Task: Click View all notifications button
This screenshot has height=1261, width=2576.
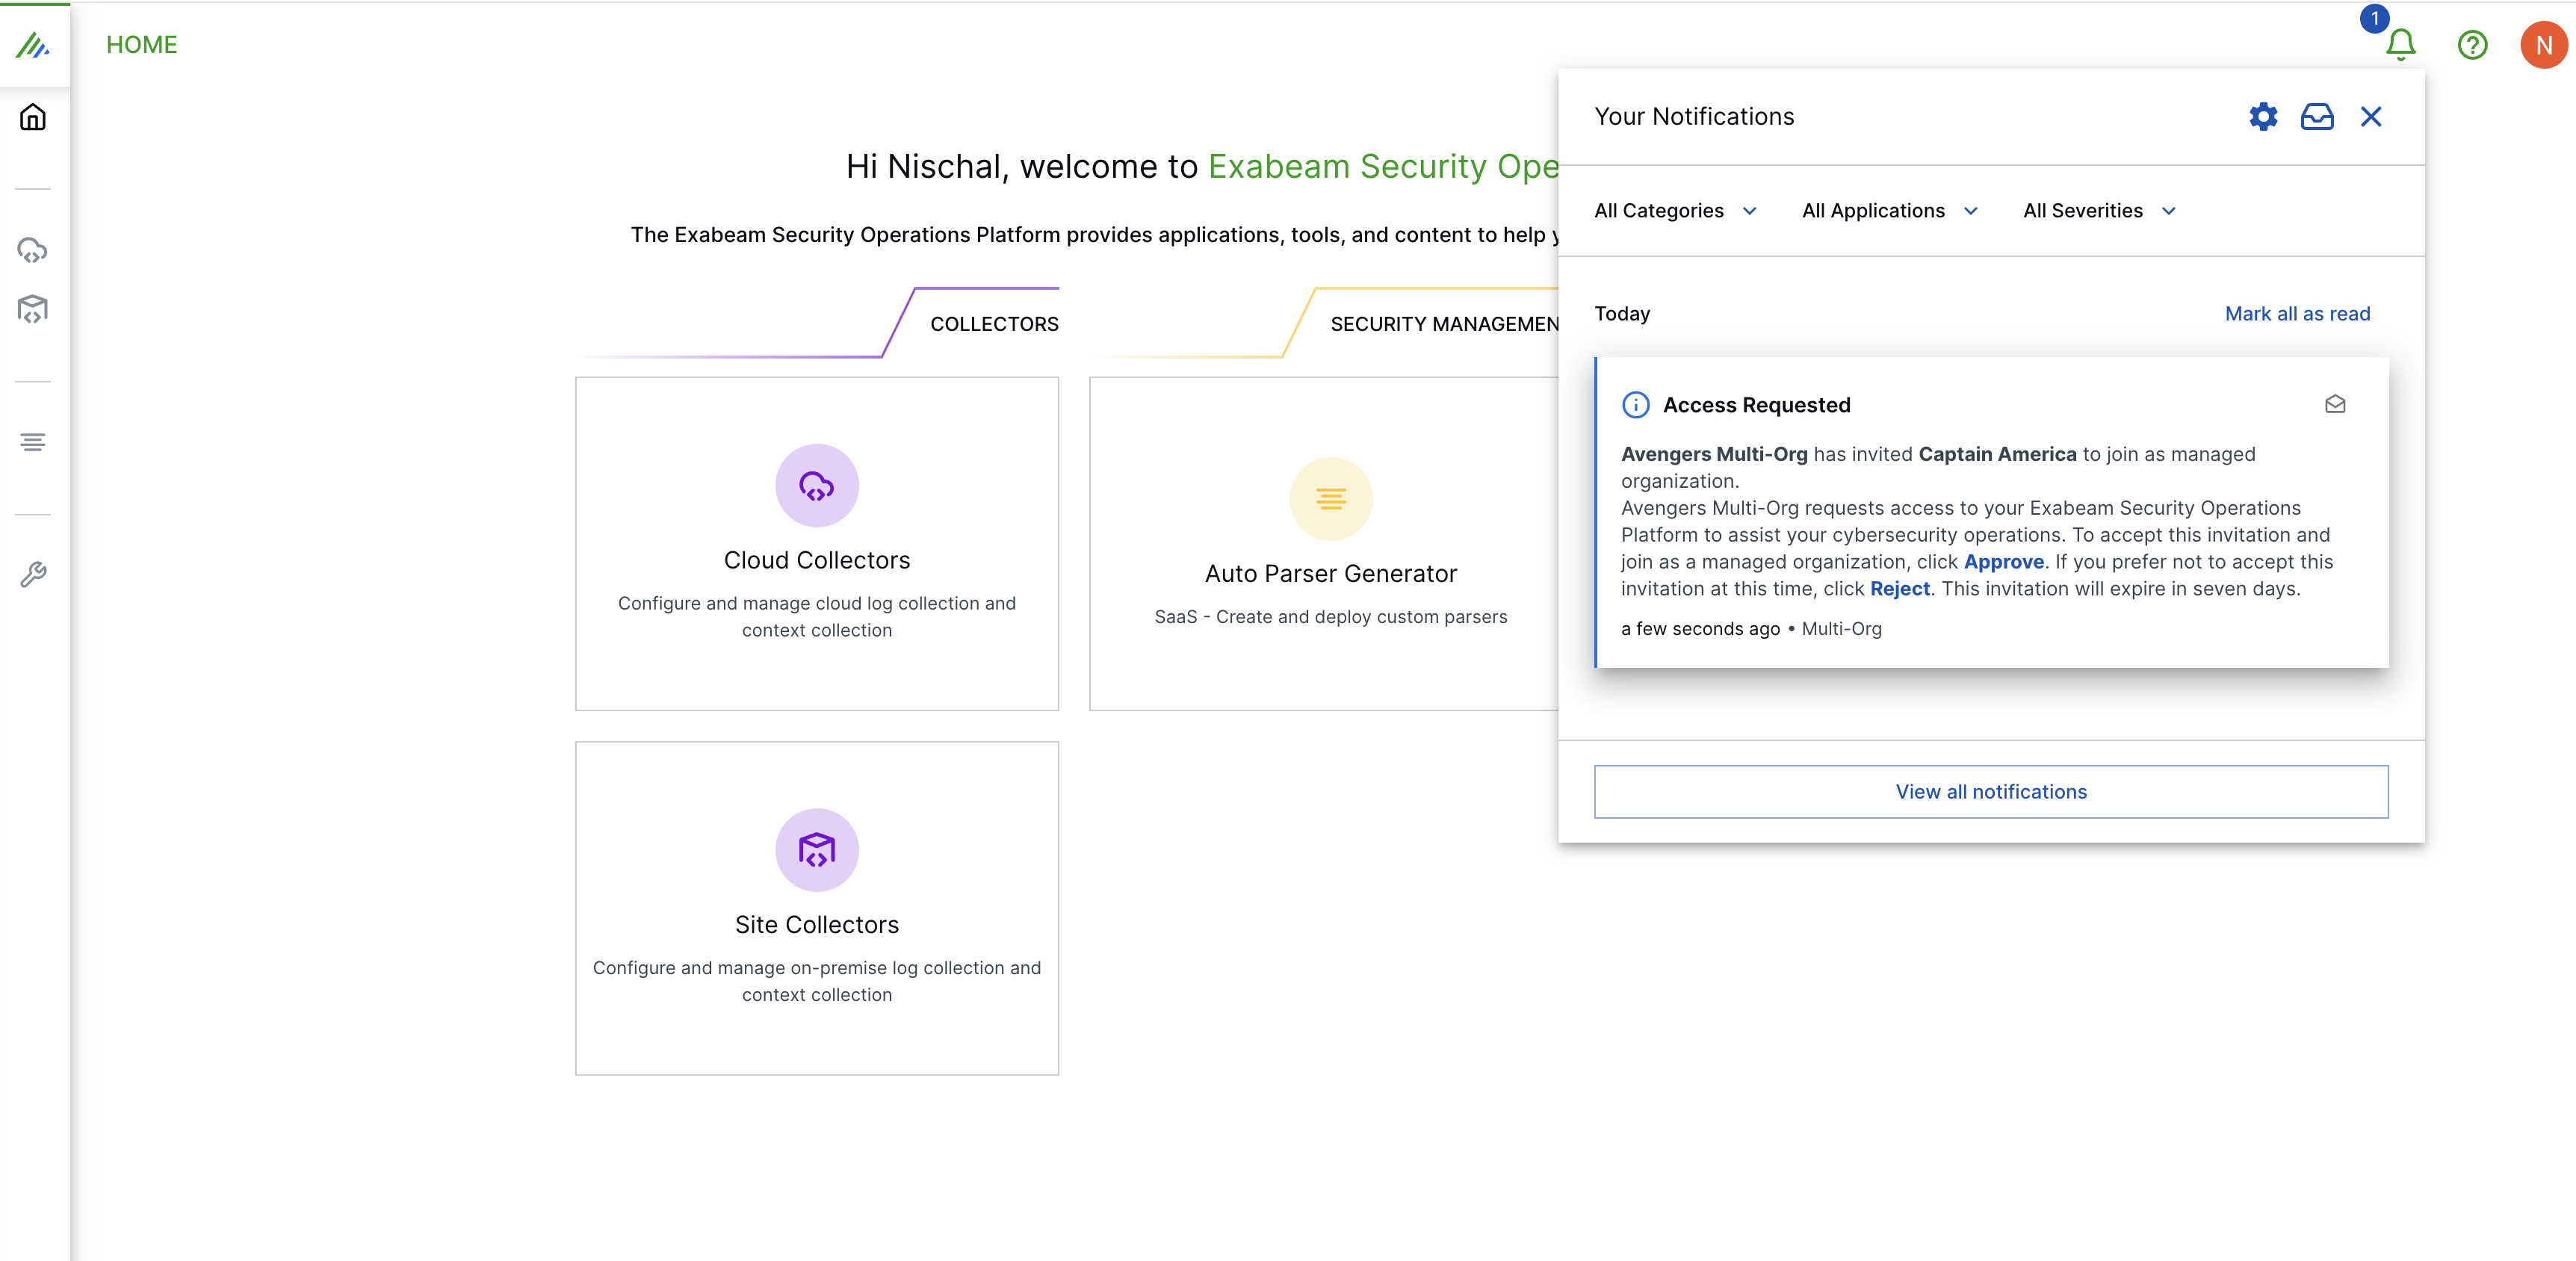Action: coord(1990,792)
